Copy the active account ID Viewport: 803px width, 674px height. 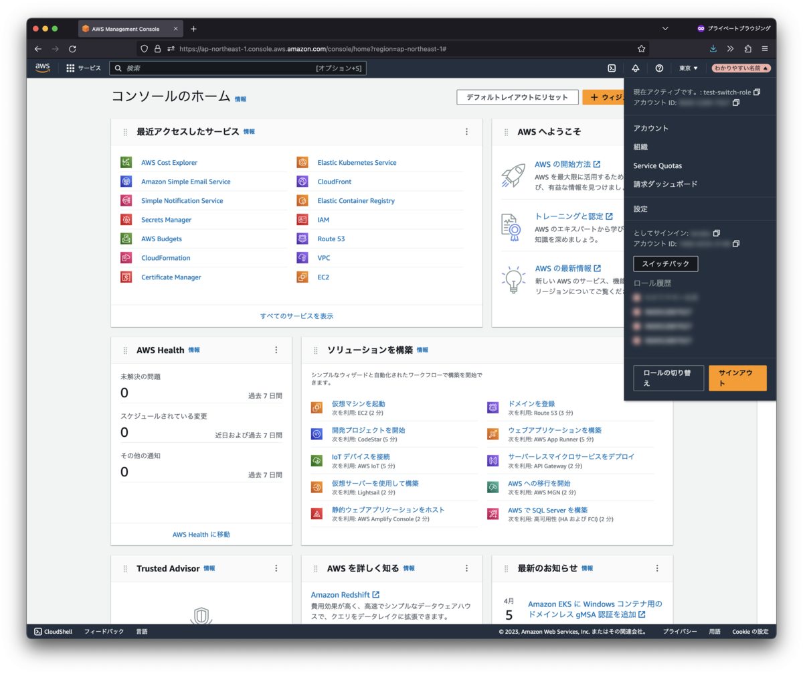736,103
